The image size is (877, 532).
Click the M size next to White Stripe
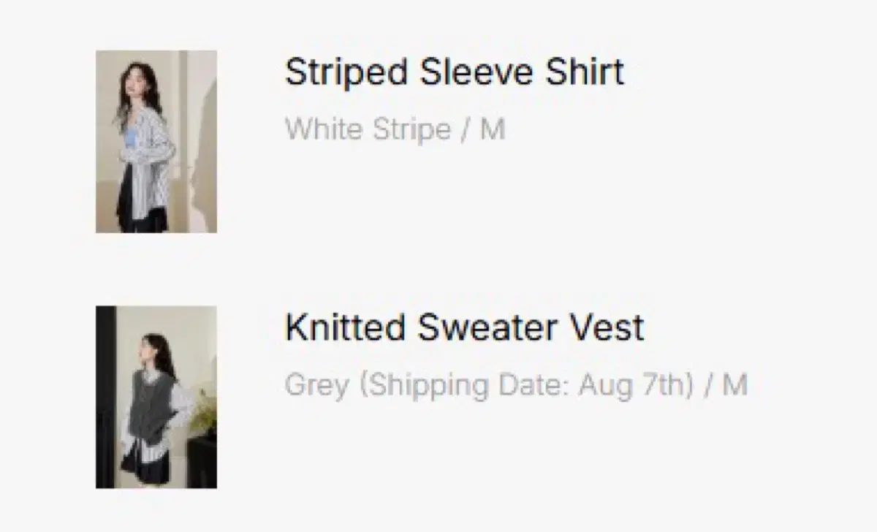[x=493, y=130]
